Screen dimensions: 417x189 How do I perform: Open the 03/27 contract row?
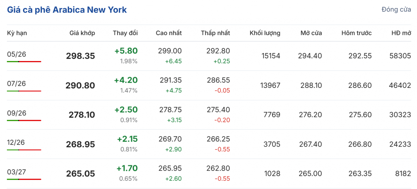coord(17,172)
